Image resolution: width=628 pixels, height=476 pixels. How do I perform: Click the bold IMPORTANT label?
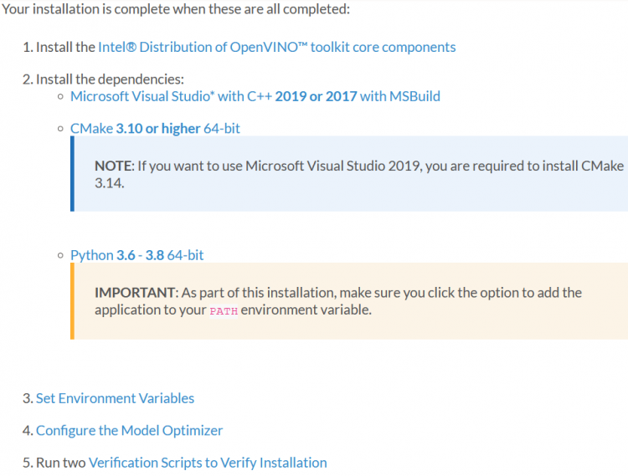(x=136, y=293)
